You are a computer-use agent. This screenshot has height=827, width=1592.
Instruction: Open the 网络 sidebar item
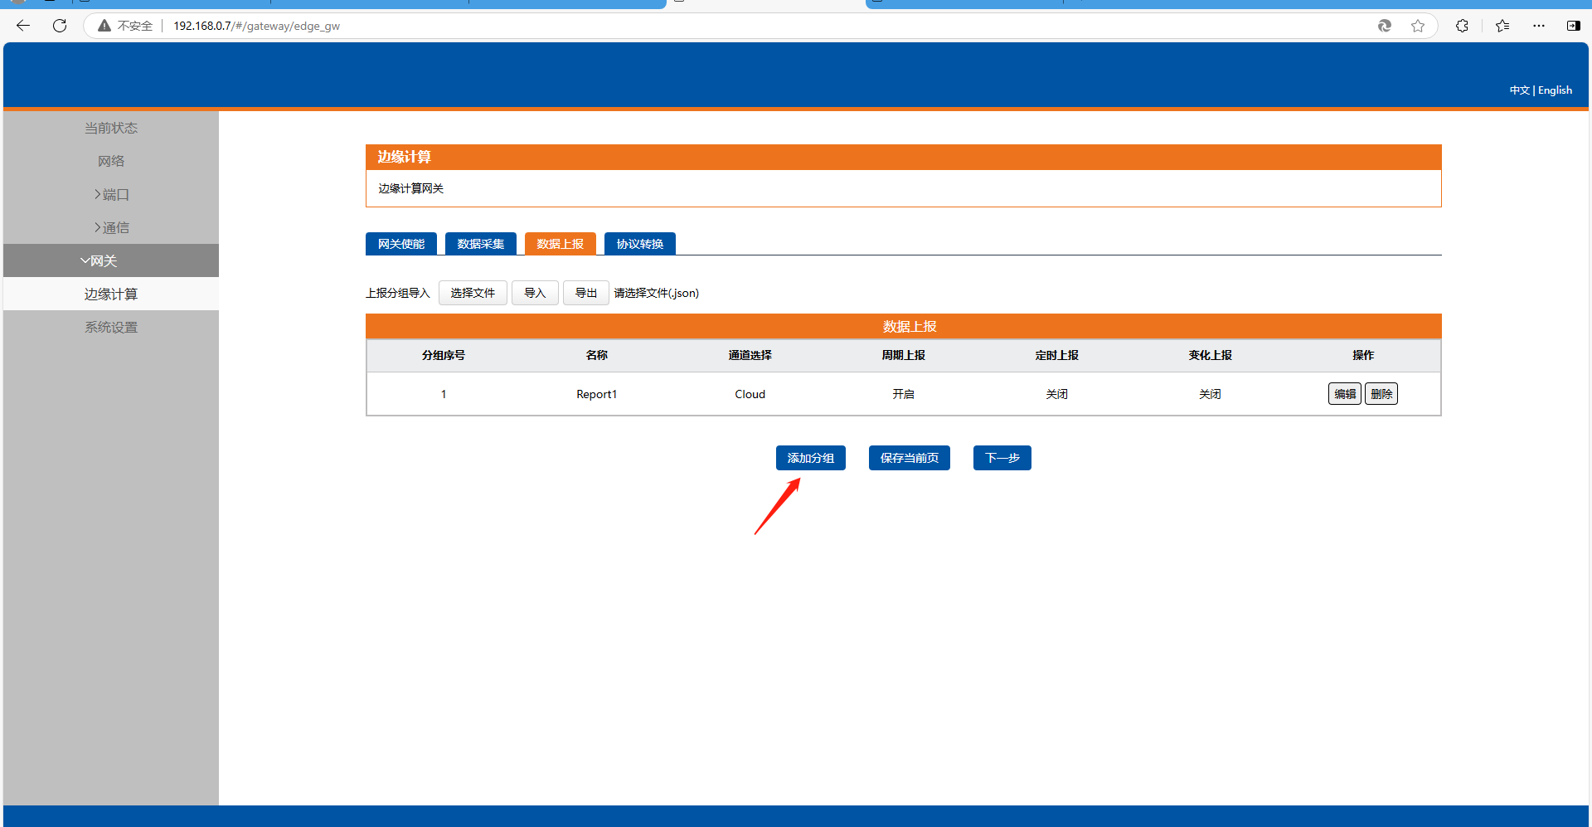tap(111, 161)
